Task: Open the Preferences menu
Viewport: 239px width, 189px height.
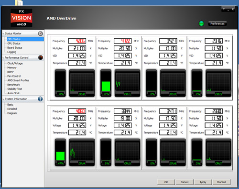Action: (x=217, y=23)
